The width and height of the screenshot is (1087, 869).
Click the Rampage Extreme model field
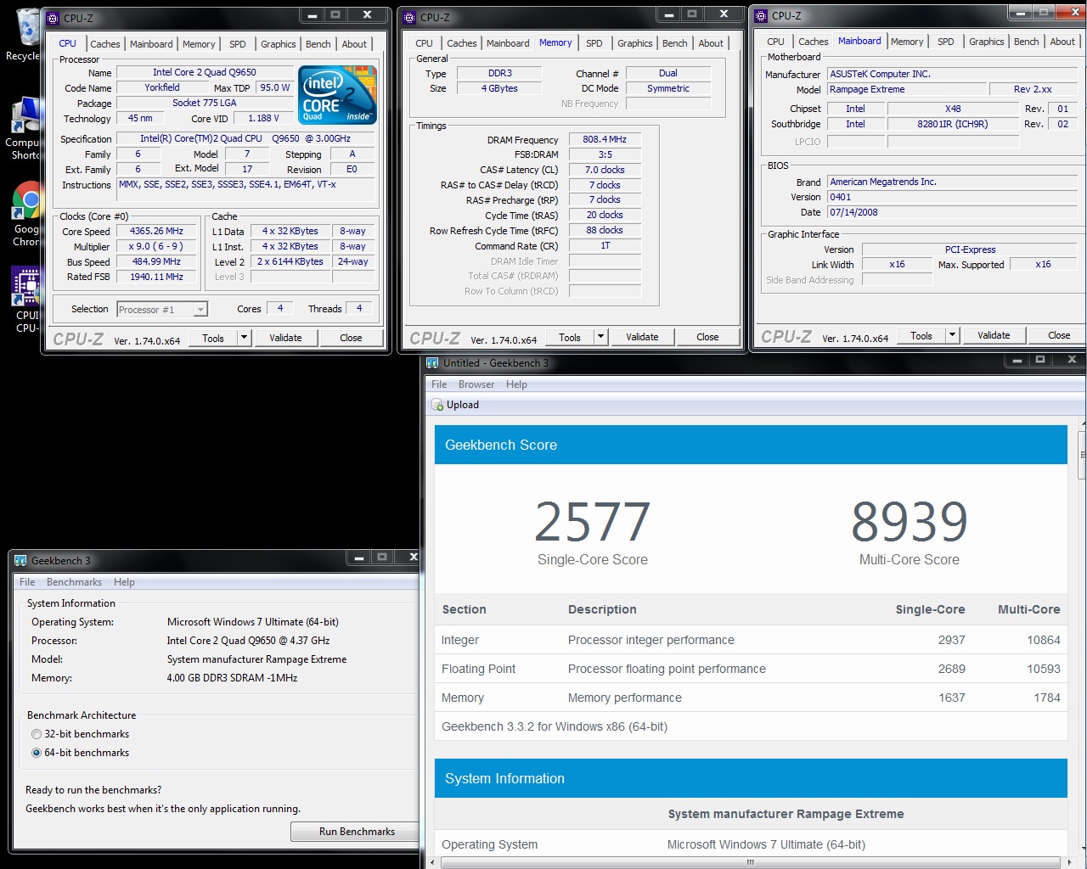pyautogui.click(x=908, y=89)
